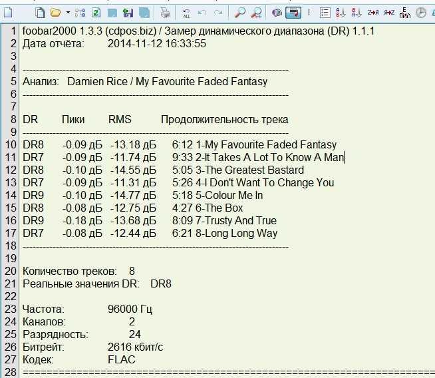Click track '4-I Don't Want To Change You'
The image size is (435, 378).
(x=265, y=182)
